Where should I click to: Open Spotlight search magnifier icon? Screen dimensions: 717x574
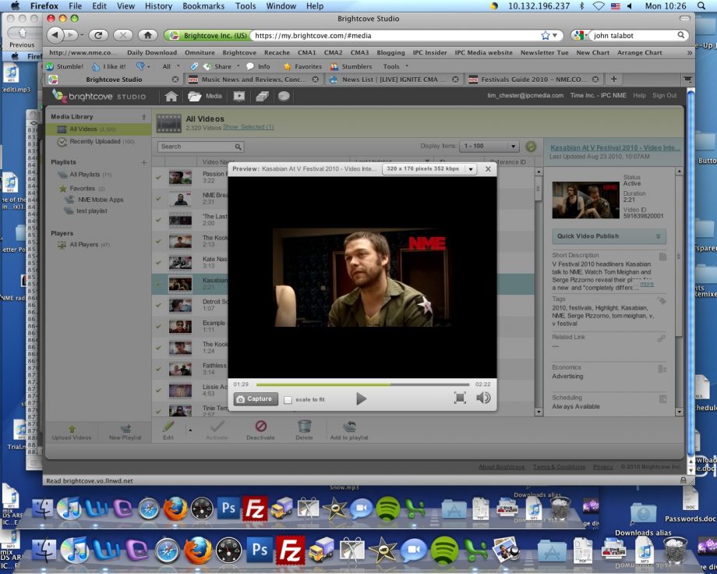pyautogui.click(x=701, y=6)
